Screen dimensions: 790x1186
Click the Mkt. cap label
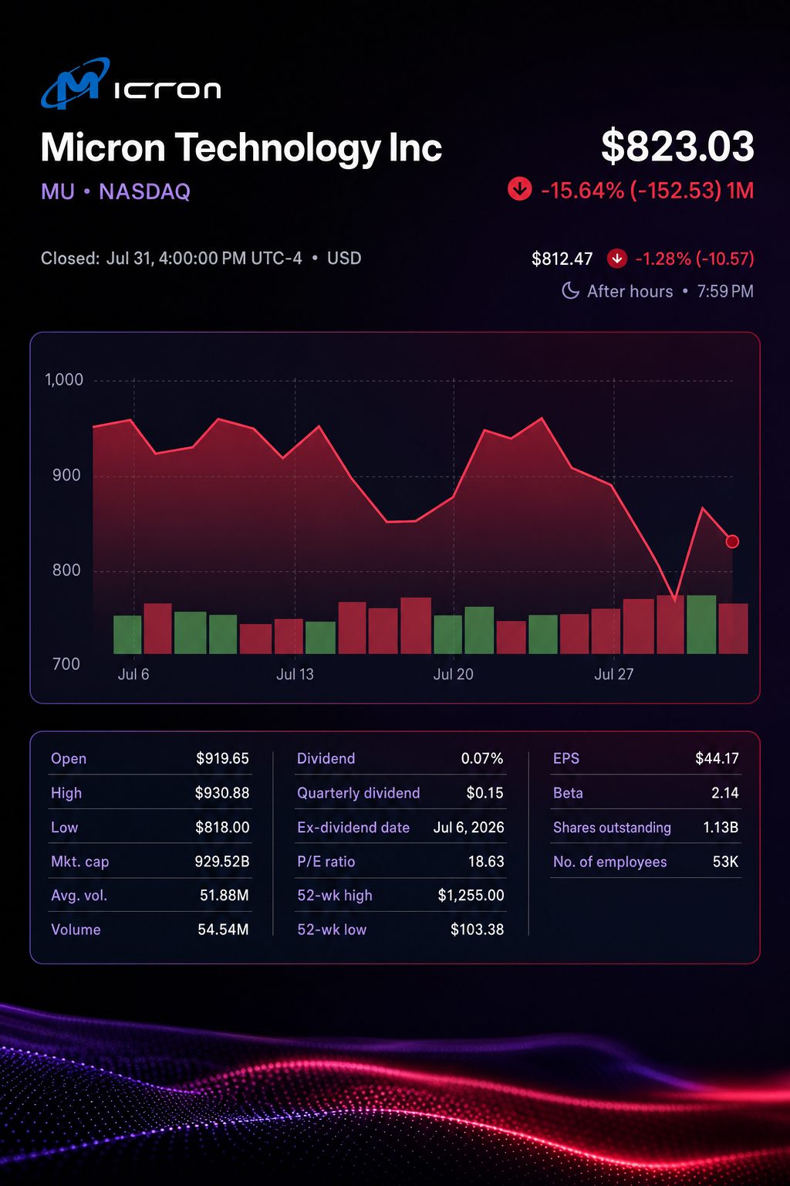pyautogui.click(x=80, y=862)
